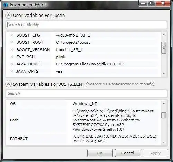
Task: Remove JAVA_OPTS via its X icon
Action: point(12,71)
